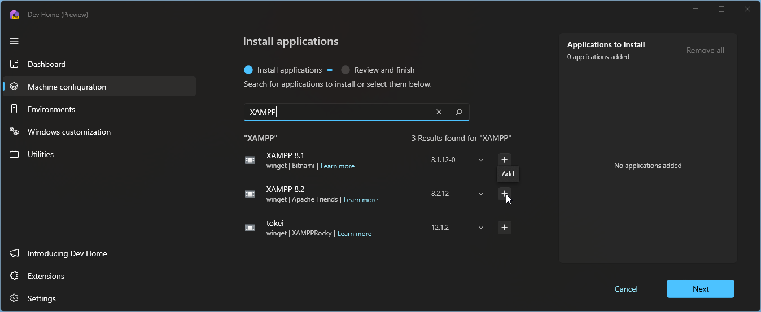Expand version dropdown for XAMPP 8.1

(x=481, y=160)
